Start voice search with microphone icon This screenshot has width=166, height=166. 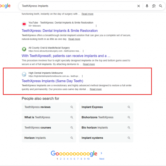click(x=147, y=6)
